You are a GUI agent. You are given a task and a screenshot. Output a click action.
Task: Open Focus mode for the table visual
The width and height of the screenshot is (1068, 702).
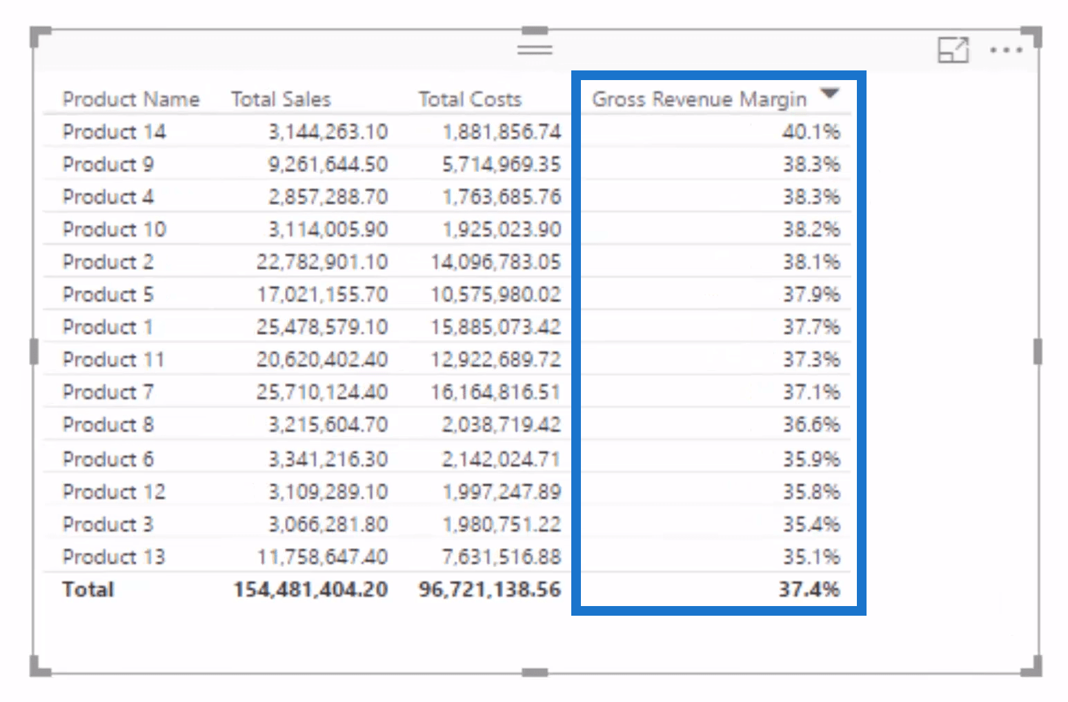pyautogui.click(x=953, y=50)
